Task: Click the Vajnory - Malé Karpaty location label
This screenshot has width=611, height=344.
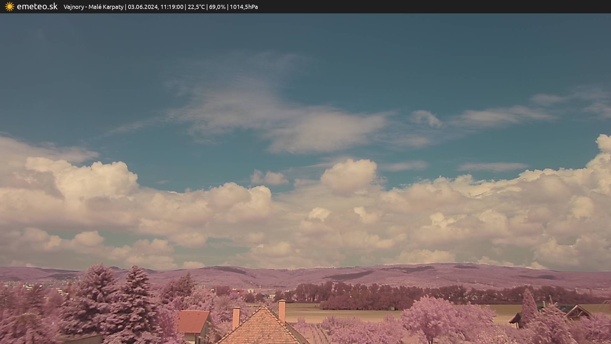Action: tap(93, 7)
